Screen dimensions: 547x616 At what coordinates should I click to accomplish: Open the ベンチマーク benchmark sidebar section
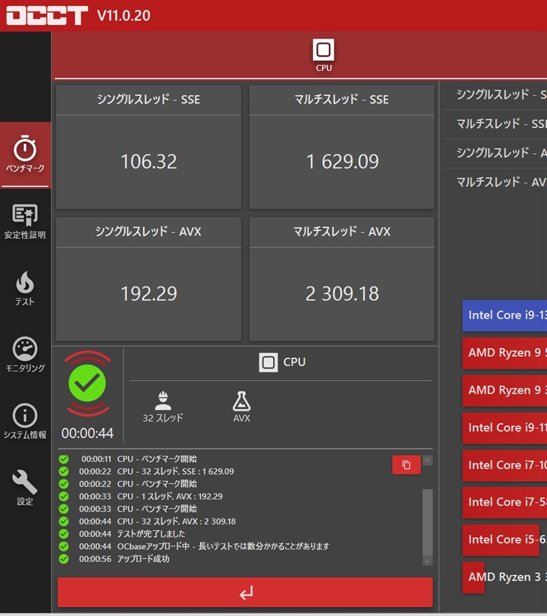pyautogui.click(x=25, y=155)
